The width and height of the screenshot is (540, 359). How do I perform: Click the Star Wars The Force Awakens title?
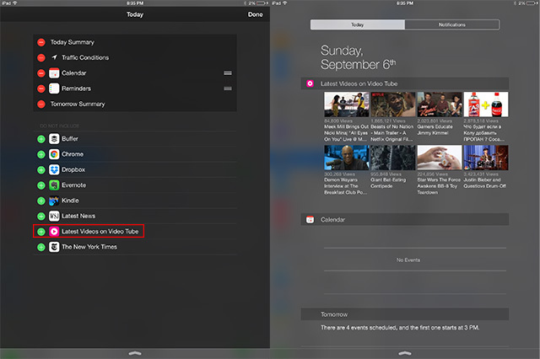tap(439, 186)
